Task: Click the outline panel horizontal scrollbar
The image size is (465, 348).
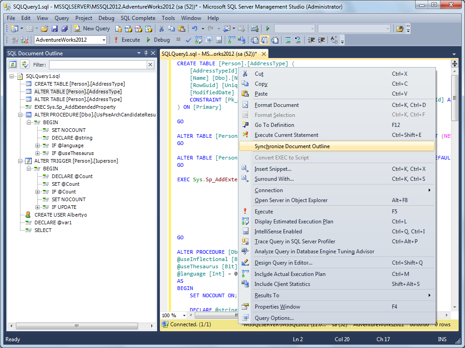Action: click(77, 326)
